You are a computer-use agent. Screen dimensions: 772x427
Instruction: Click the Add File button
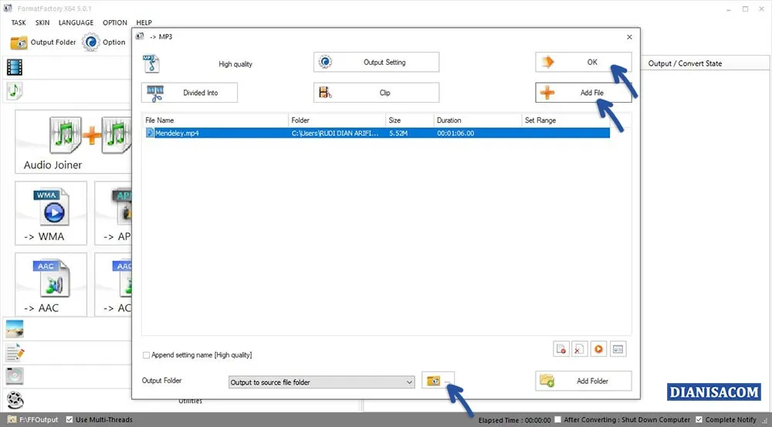[584, 93]
